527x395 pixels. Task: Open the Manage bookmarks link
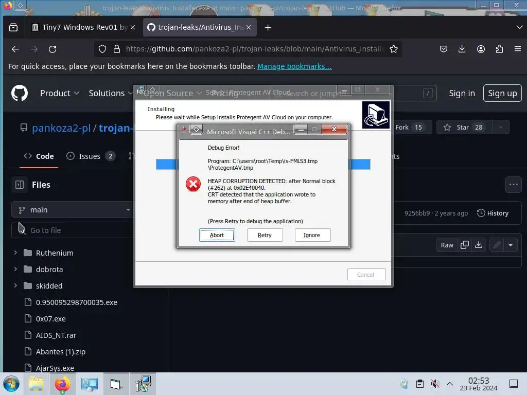point(294,66)
